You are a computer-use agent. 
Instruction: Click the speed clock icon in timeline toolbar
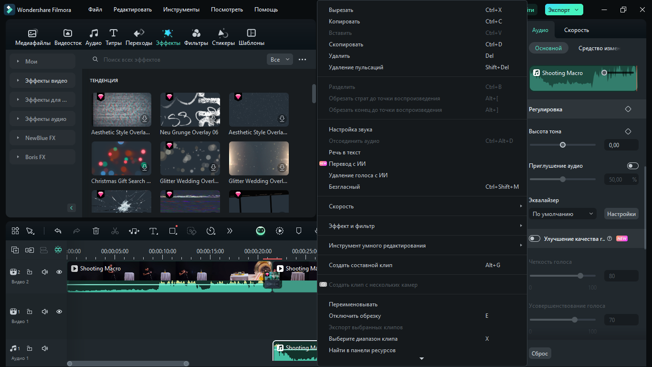(x=210, y=231)
